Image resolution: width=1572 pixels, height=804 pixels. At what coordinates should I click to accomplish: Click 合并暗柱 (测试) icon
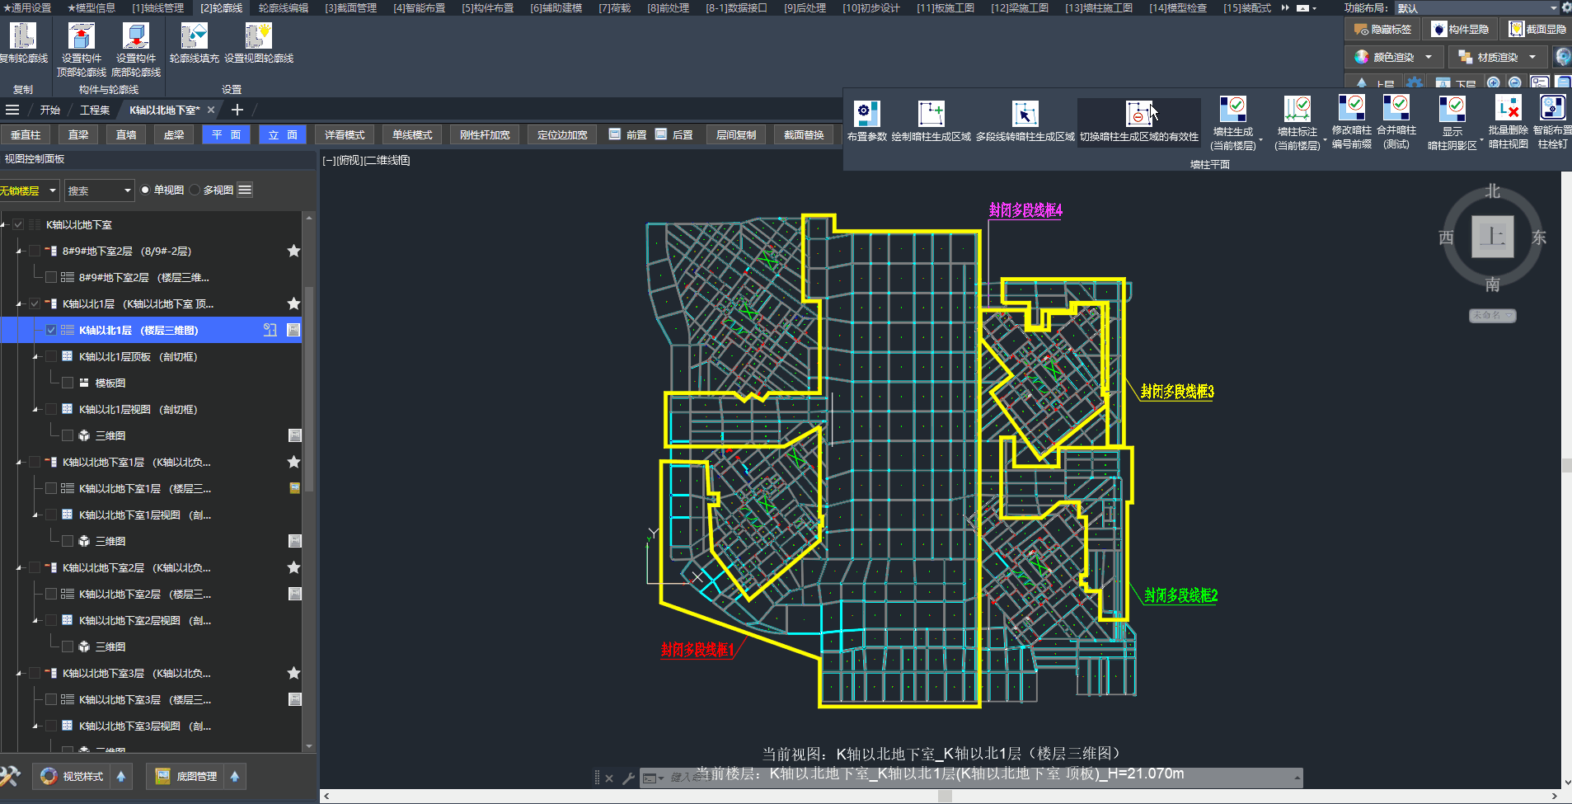[x=1396, y=109]
